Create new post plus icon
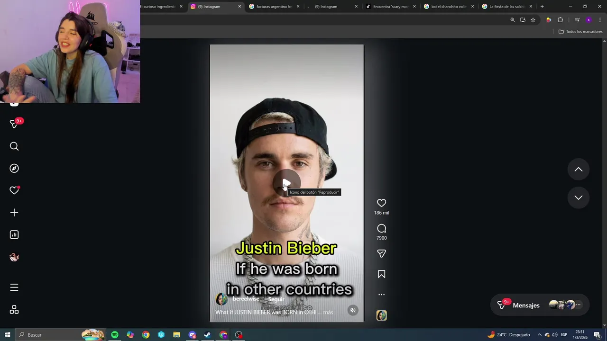Image resolution: width=607 pixels, height=341 pixels. coord(14,213)
